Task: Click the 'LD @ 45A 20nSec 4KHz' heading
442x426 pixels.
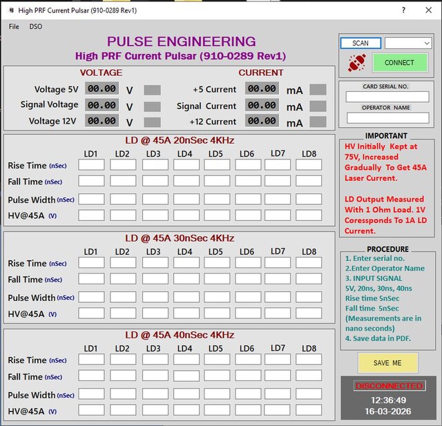Action: [x=180, y=140]
